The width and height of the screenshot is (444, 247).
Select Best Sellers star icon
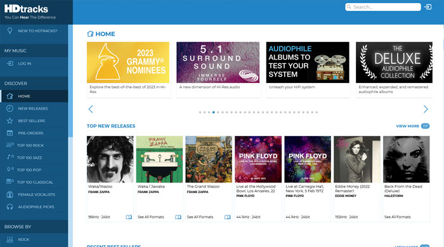[10, 121]
